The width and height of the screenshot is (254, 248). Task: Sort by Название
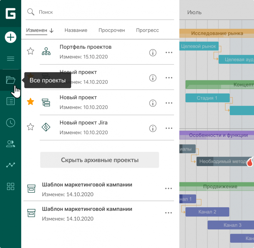(76, 30)
